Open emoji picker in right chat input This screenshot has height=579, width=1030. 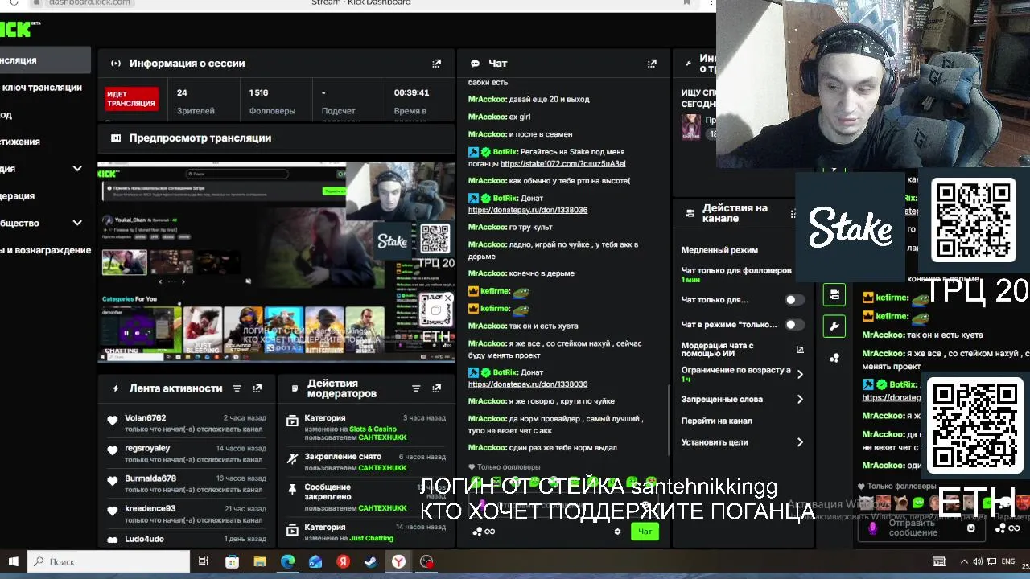coord(971,528)
